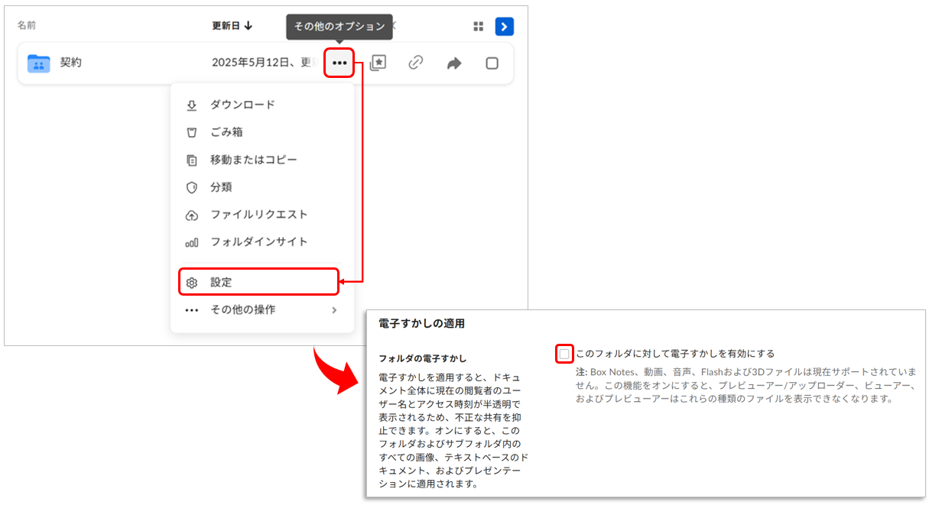
Task: Select the 契約 row checkbox
Action: point(492,63)
